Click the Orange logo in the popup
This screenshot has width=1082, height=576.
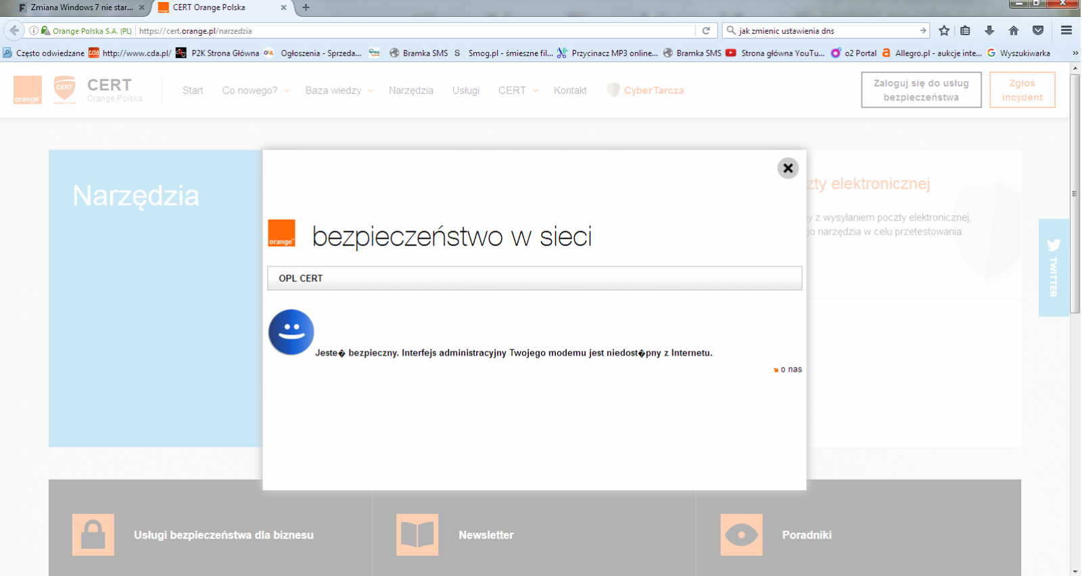pyautogui.click(x=281, y=233)
